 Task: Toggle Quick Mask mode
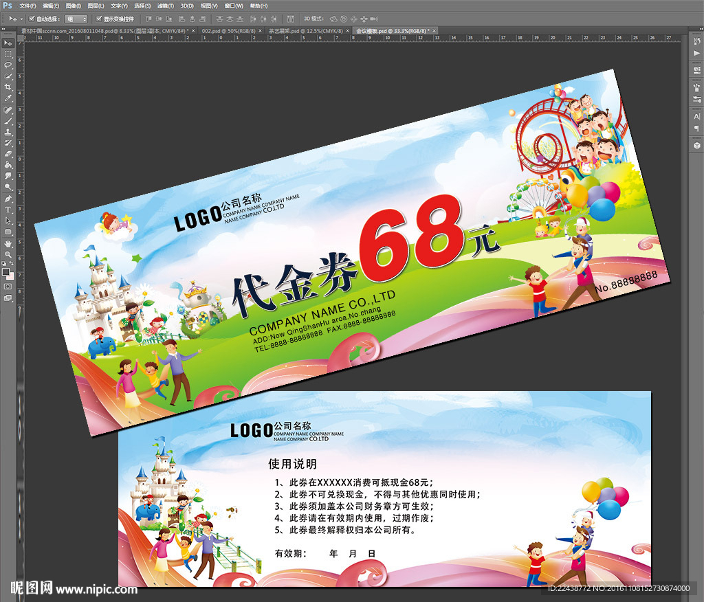[x=8, y=286]
